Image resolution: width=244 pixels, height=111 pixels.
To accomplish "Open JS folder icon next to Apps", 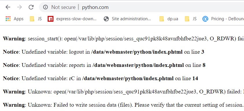I will [x=32, y=19].
